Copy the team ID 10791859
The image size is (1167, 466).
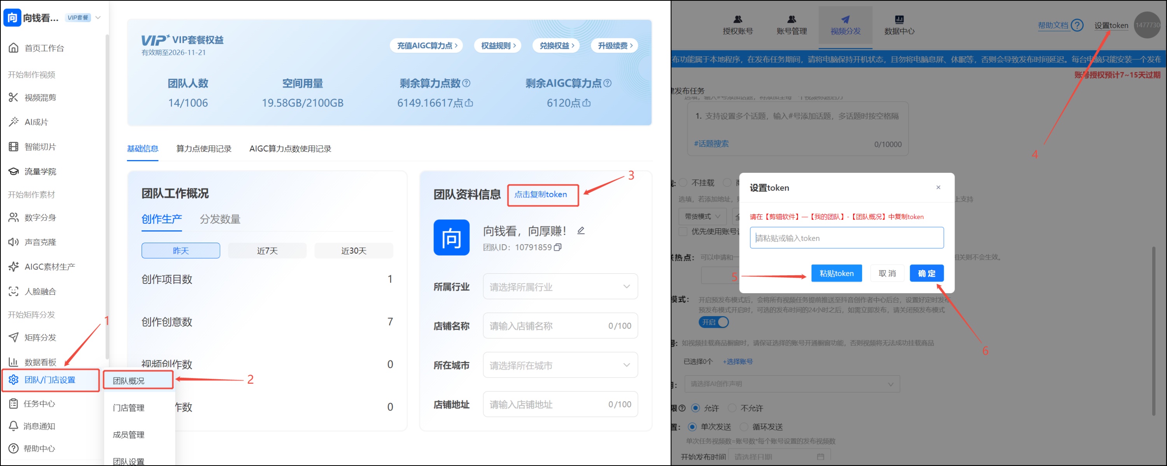tap(558, 247)
